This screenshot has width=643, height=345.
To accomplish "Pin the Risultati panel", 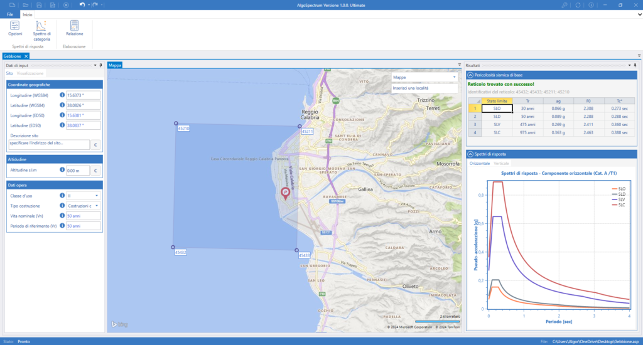I will tap(635, 65).
